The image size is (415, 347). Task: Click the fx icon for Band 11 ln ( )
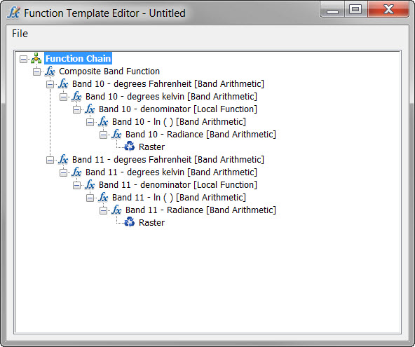point(103,198)
